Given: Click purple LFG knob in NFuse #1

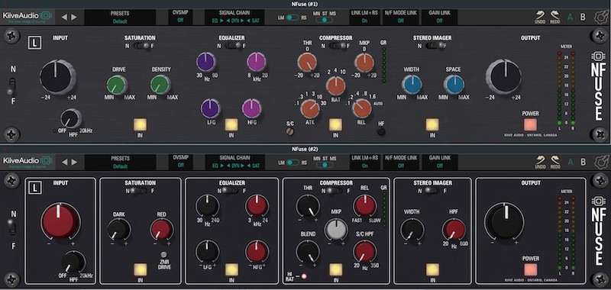Looking at the screenshot, I should point(210,108).
